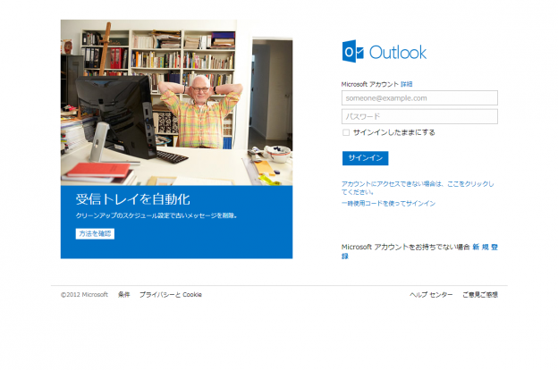Click the 受信トレイを自動化 heading

pyautogui.click(x=132, y=199)
